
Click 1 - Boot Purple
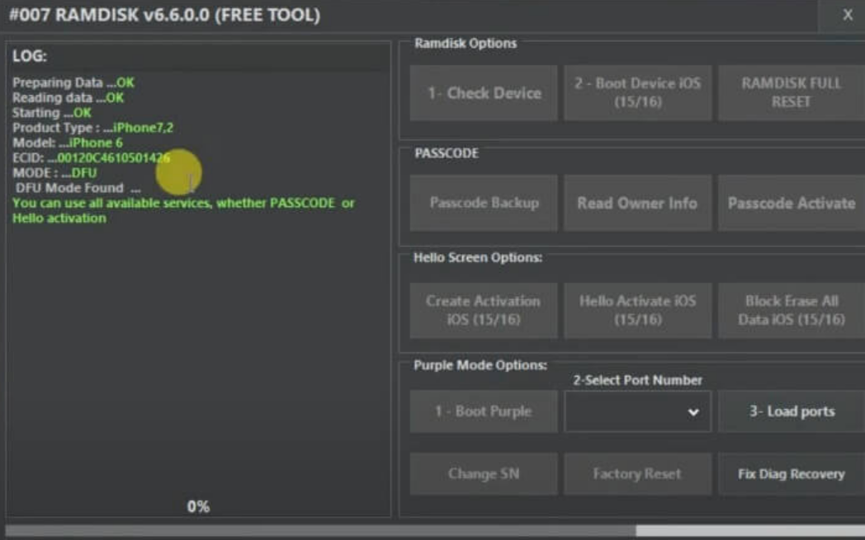point(482,411)
